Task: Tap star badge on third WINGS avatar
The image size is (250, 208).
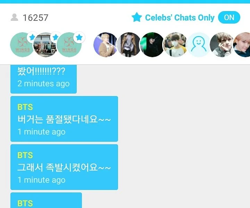Action: coord(79,37)
